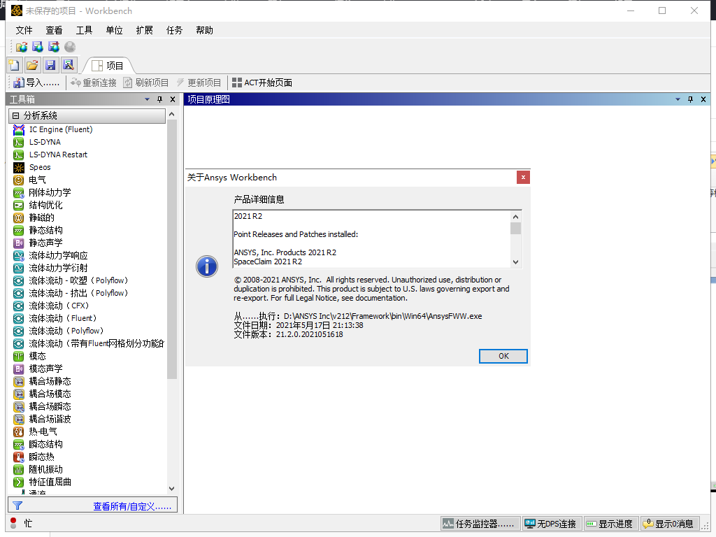Open the 任务 menu
The width and height of the screenshot is (716, 537).
pyautogui.click(x=174, y=30)
